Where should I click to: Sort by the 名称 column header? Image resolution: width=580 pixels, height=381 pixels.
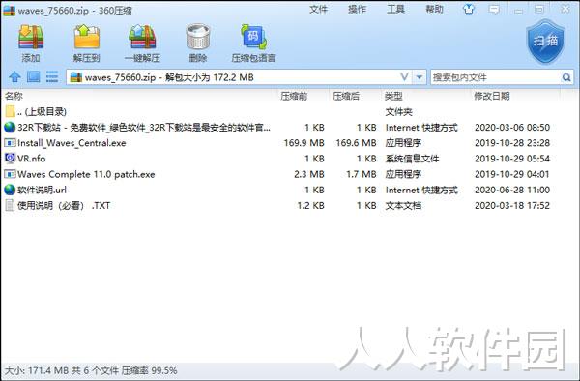click(x=14, y=96)
